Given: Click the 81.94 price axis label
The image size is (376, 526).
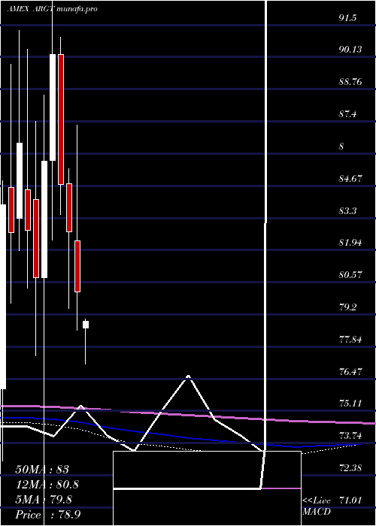Looking at the screenshot, I should 350,242.
